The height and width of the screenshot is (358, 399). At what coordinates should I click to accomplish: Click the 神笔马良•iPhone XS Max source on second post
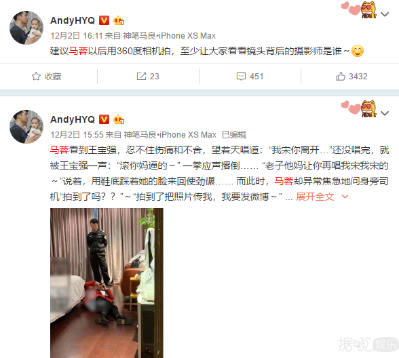[x=170, y=134]
